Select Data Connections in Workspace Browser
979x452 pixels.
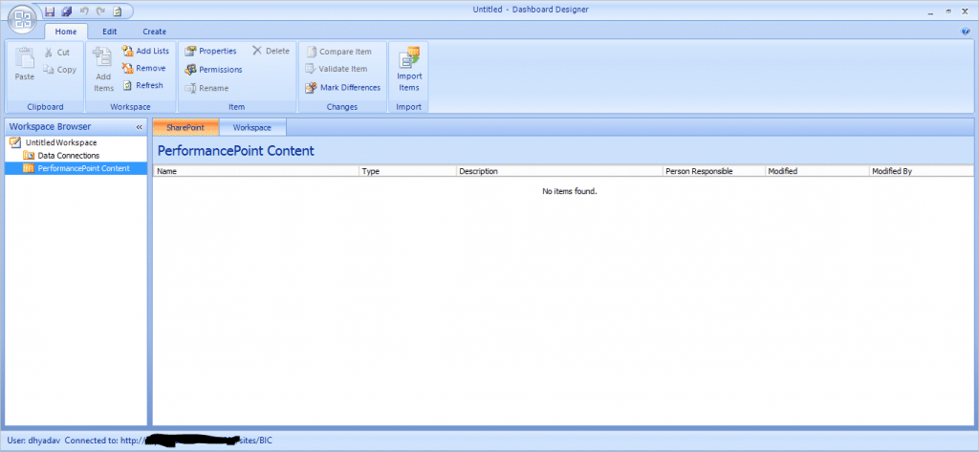point(61,156)
